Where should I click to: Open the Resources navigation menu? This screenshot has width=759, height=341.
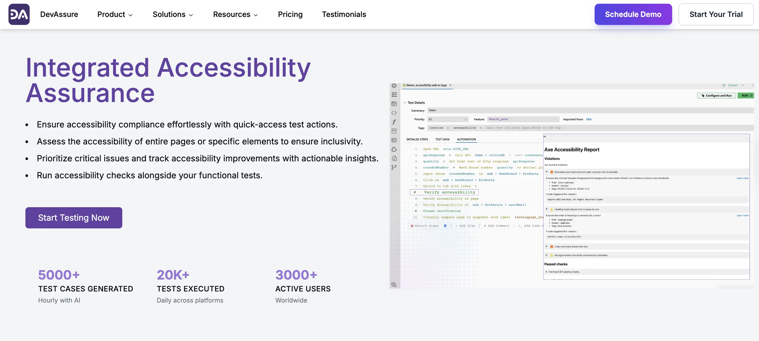coord(235,14)
